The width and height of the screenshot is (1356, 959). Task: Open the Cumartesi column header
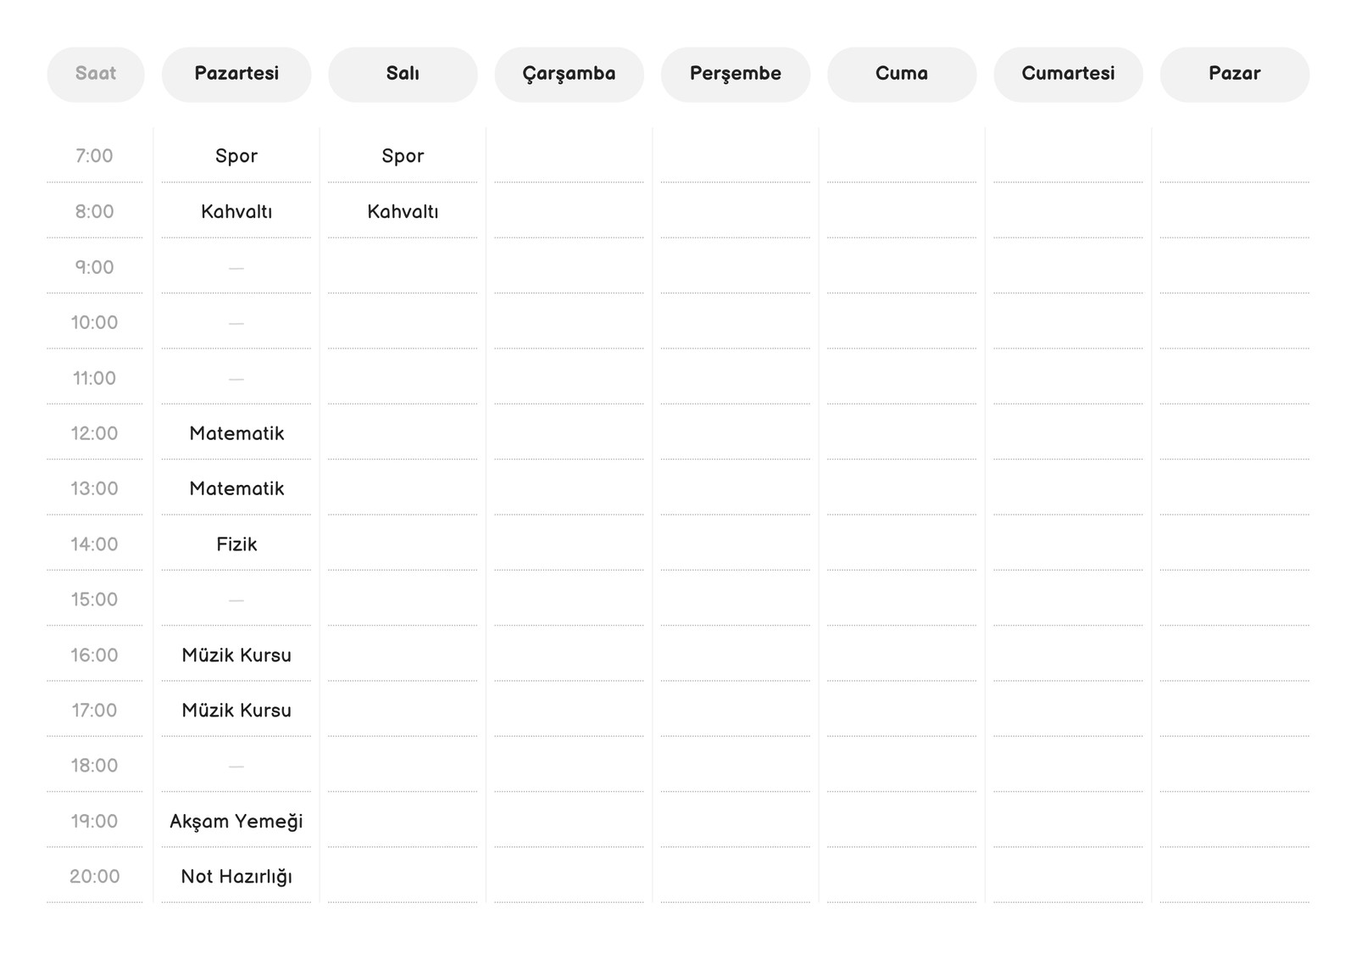click(1068, 75)
